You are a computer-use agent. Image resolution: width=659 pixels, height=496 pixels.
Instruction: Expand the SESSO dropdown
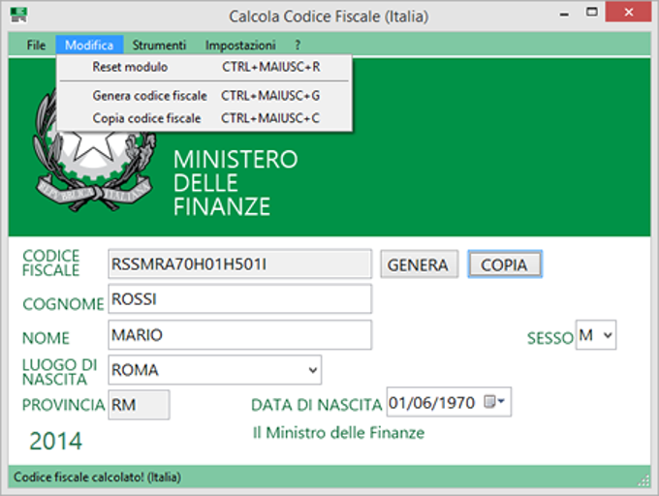(x=608, y=335)
